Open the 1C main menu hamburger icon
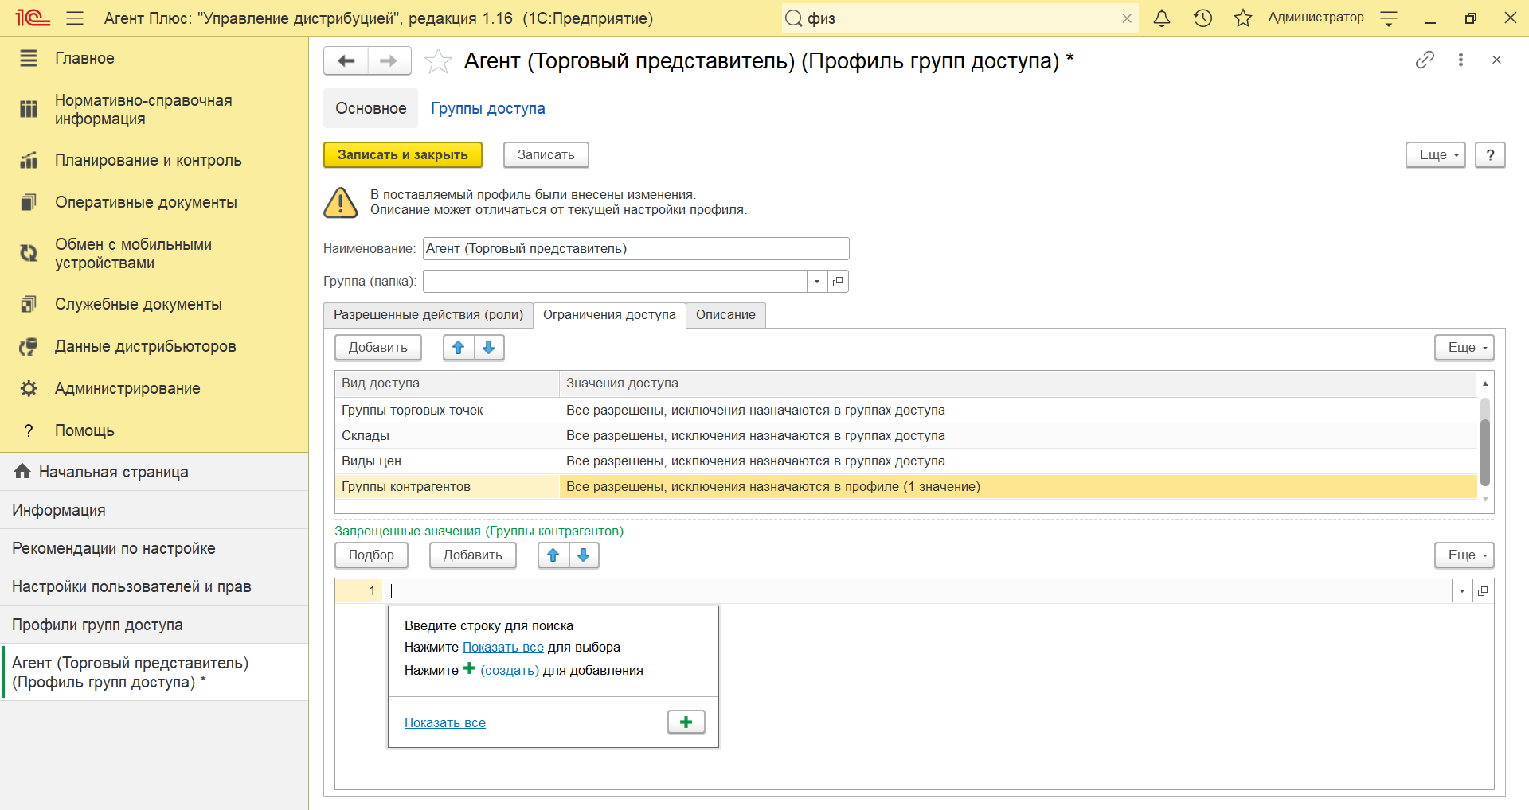This screenshot has width=1529, height=810. click(x=75, y=18)
